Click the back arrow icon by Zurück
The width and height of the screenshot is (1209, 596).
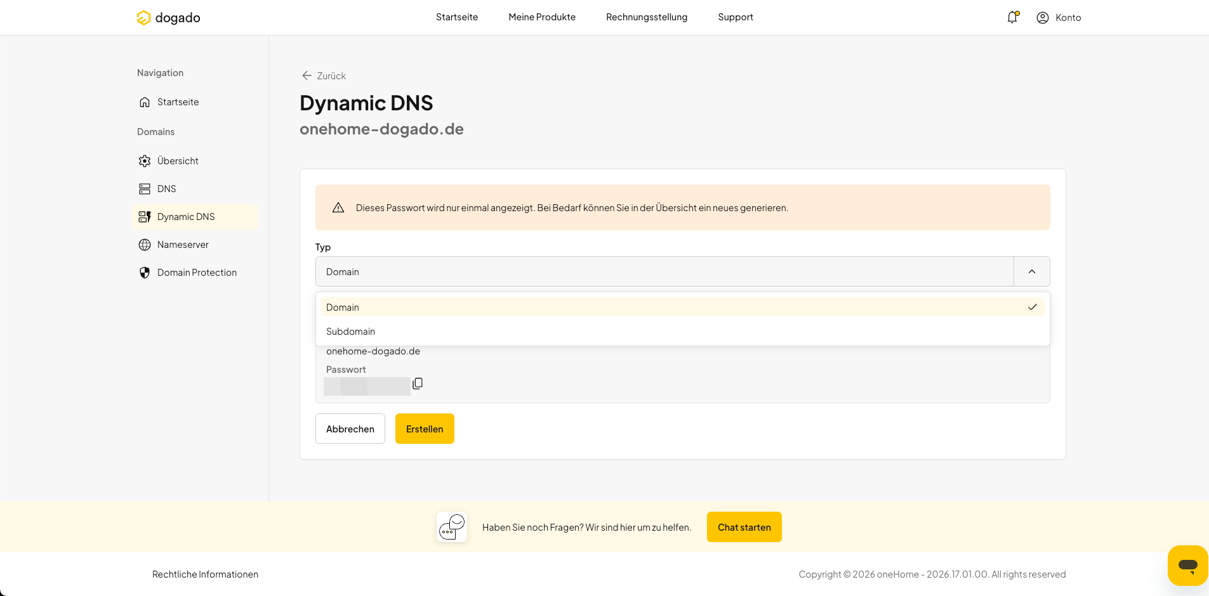tap(307, 75)
